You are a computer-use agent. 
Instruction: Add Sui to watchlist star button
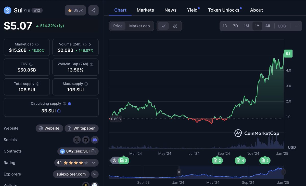(x=75, y=10)
